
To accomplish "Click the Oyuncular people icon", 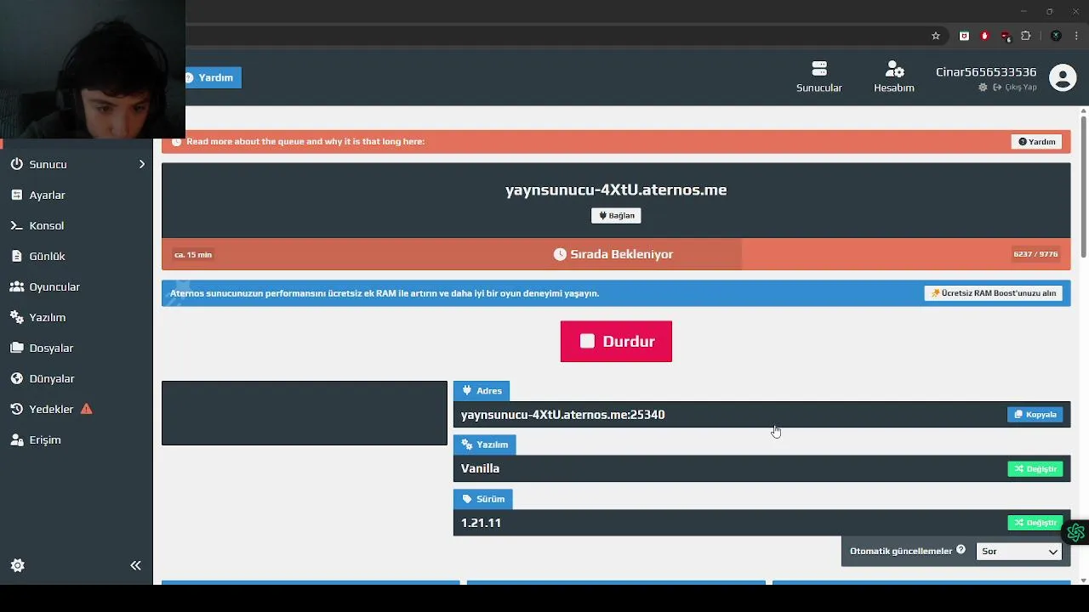I will coord(17,286).
